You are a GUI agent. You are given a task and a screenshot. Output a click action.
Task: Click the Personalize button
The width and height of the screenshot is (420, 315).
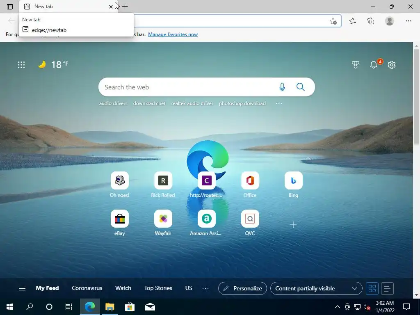pos(242,288)
